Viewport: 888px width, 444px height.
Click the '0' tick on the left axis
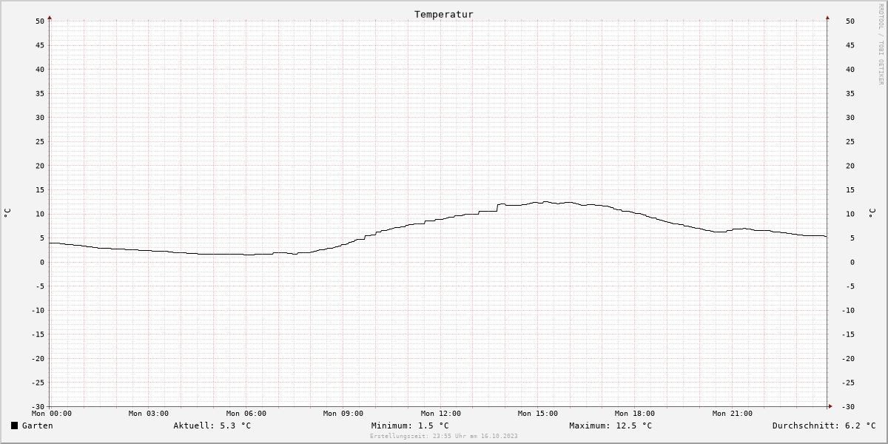43,263
